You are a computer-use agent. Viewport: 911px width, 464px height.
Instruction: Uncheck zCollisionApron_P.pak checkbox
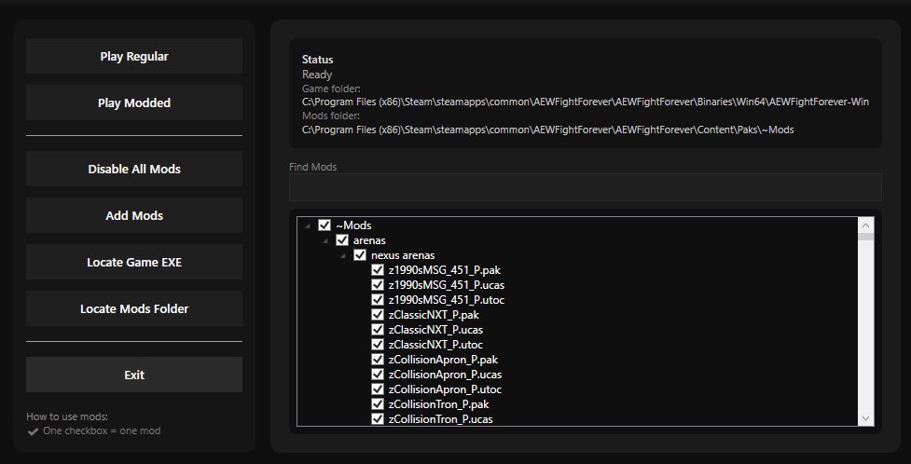[x=378, y=360]
